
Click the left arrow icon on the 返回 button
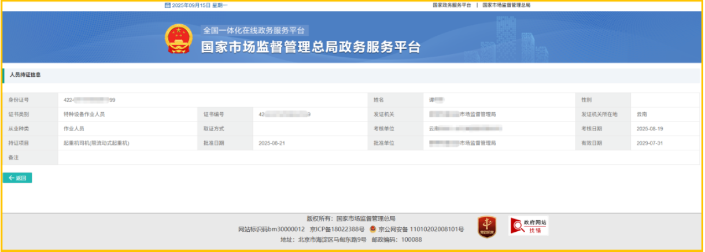tap(11, 178)
